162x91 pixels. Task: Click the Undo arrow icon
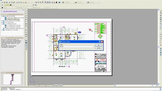[28, 2]
